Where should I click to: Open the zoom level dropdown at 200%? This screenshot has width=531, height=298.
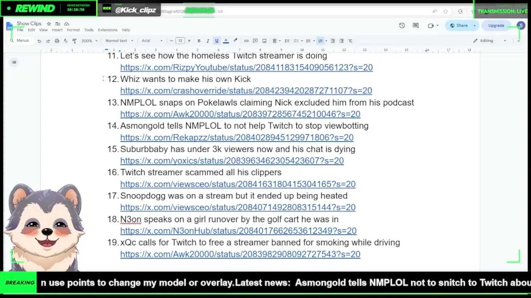[89, 41]
